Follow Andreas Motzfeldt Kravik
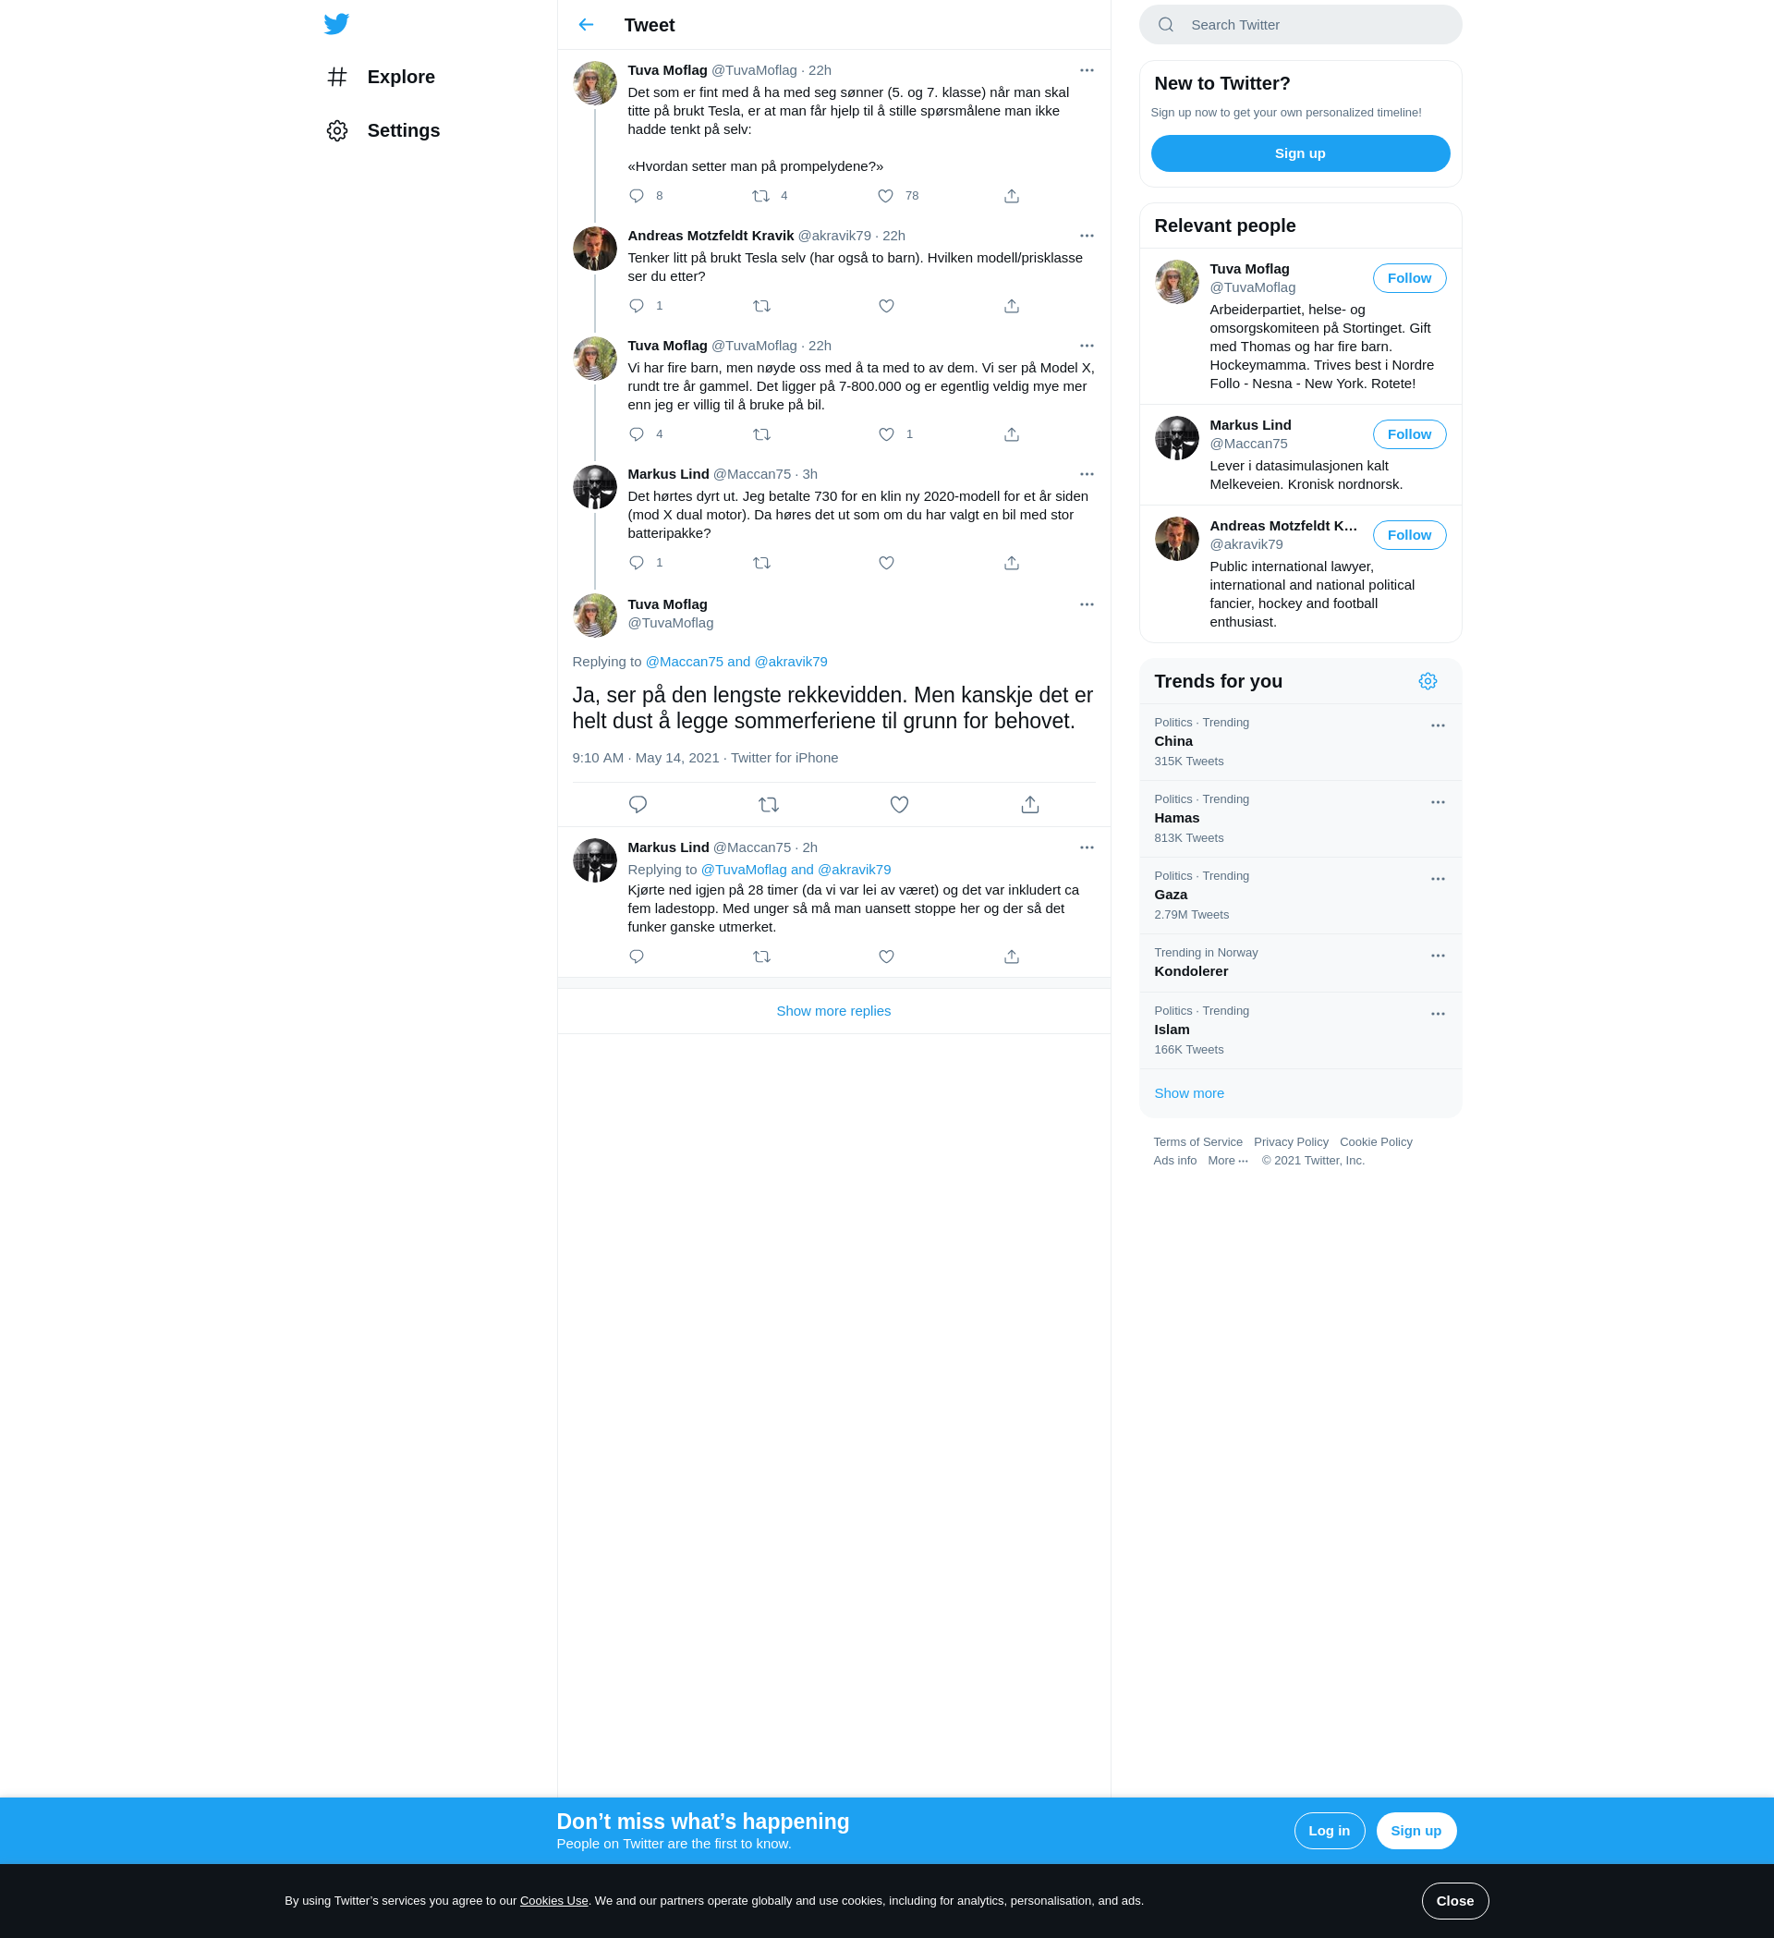The height and width of the screenshot is (1938, 1774). (x=1408, y=535)
